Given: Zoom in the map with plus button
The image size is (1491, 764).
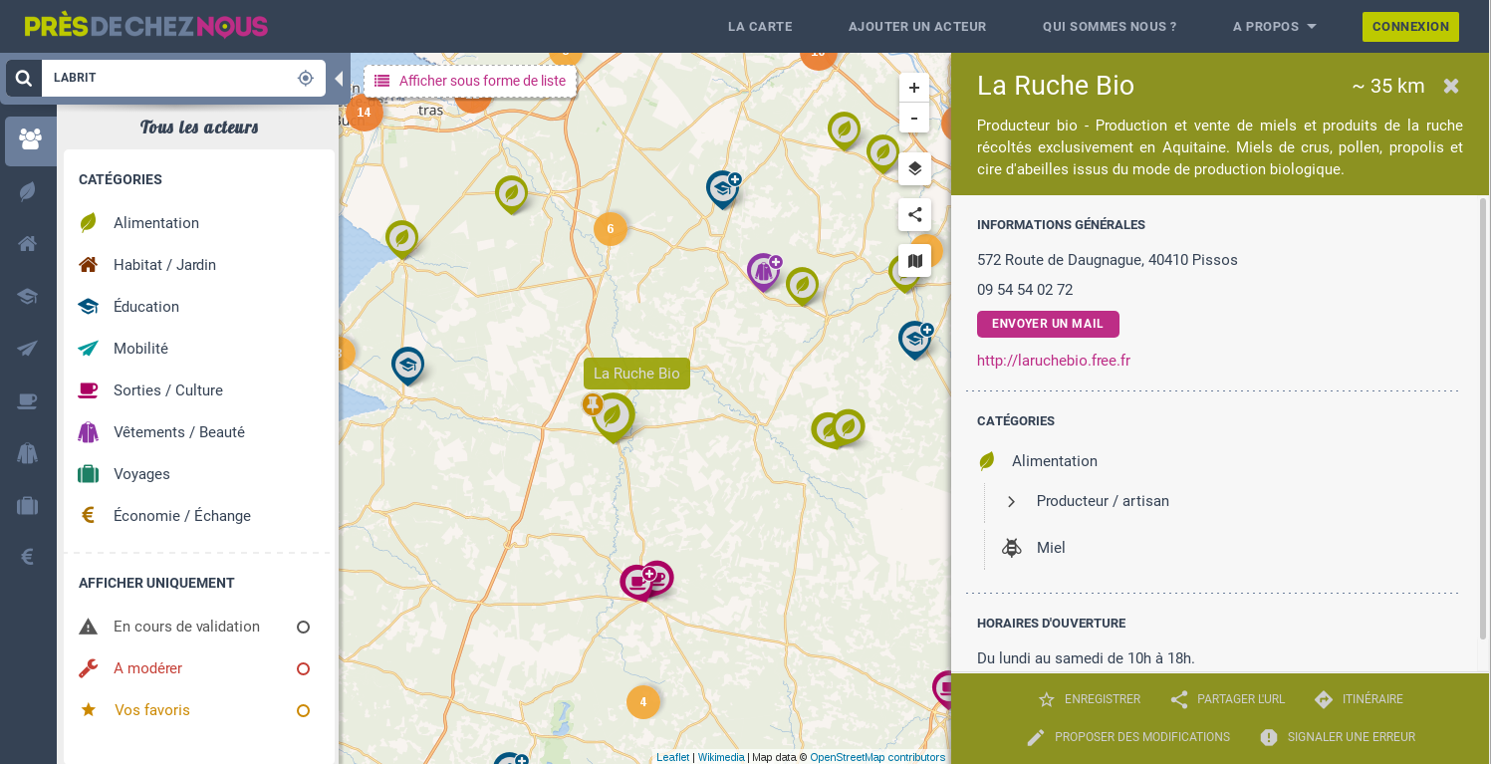Looking at the screenshot, I should pos(913,88).
